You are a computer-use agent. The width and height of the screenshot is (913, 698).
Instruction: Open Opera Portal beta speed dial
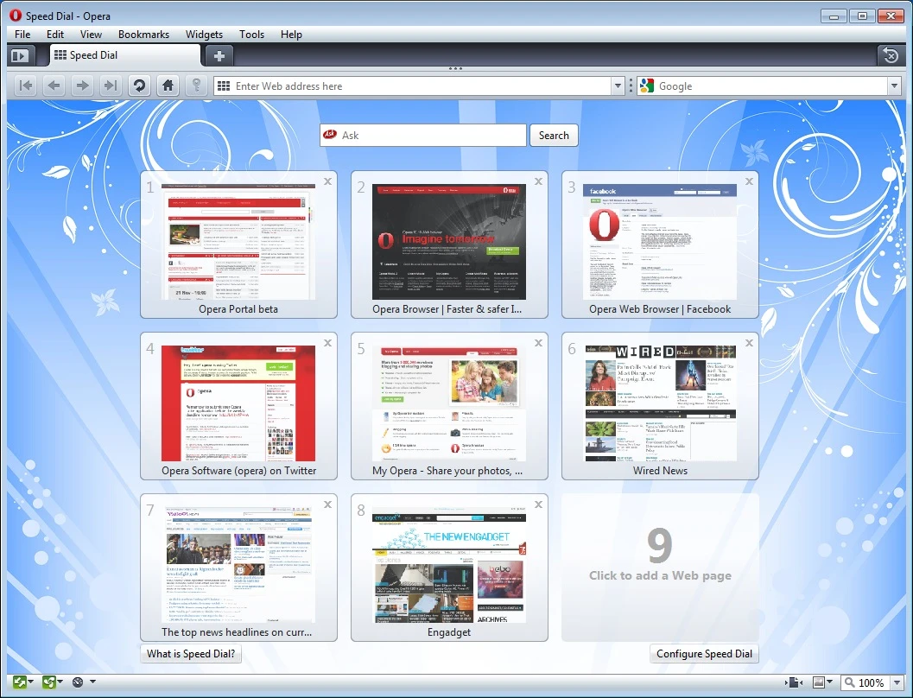pyautogui.click(x=238, y=242)
